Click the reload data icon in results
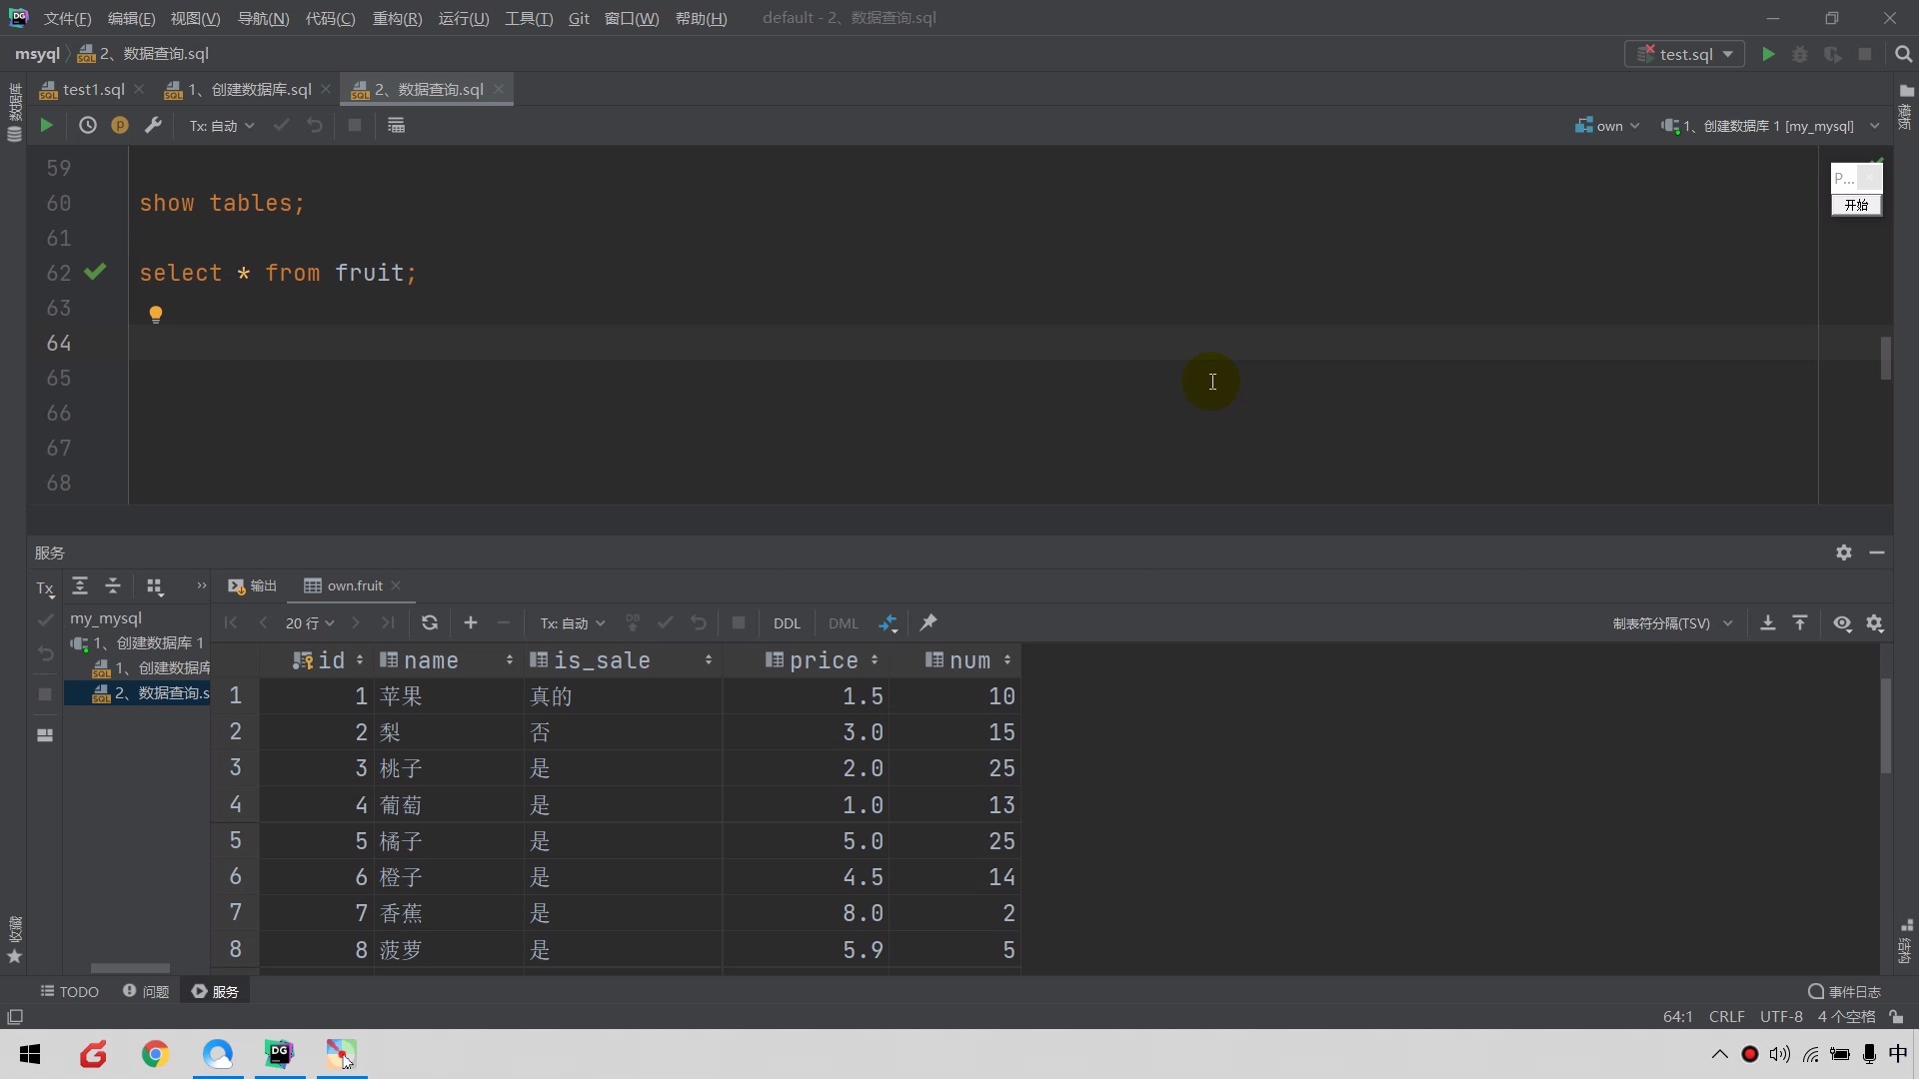The width and height of the screenshot is (1919, 1079). point(430,623)
